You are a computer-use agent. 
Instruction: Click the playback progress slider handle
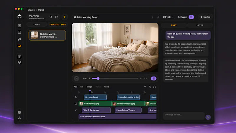click(x=98, y=78)
